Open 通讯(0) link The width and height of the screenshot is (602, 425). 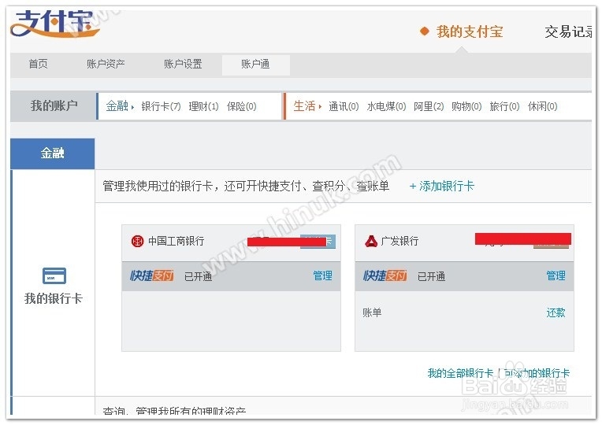344,106
